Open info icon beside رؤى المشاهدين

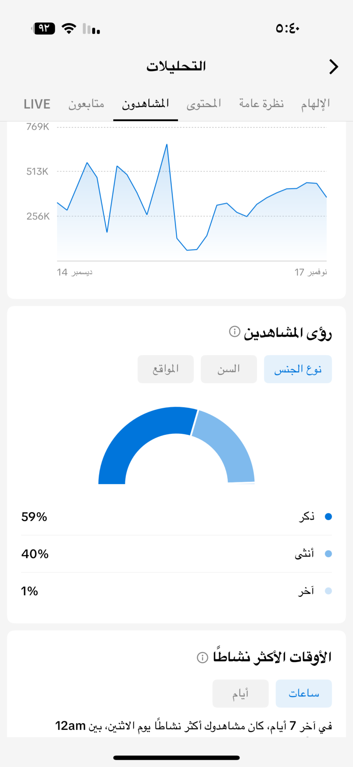(x=235, y=332)
